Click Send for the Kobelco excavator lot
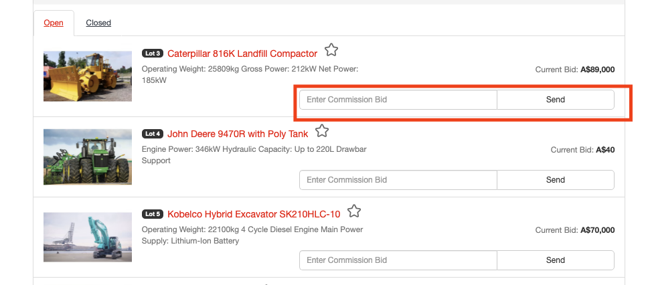 point(556,260)
